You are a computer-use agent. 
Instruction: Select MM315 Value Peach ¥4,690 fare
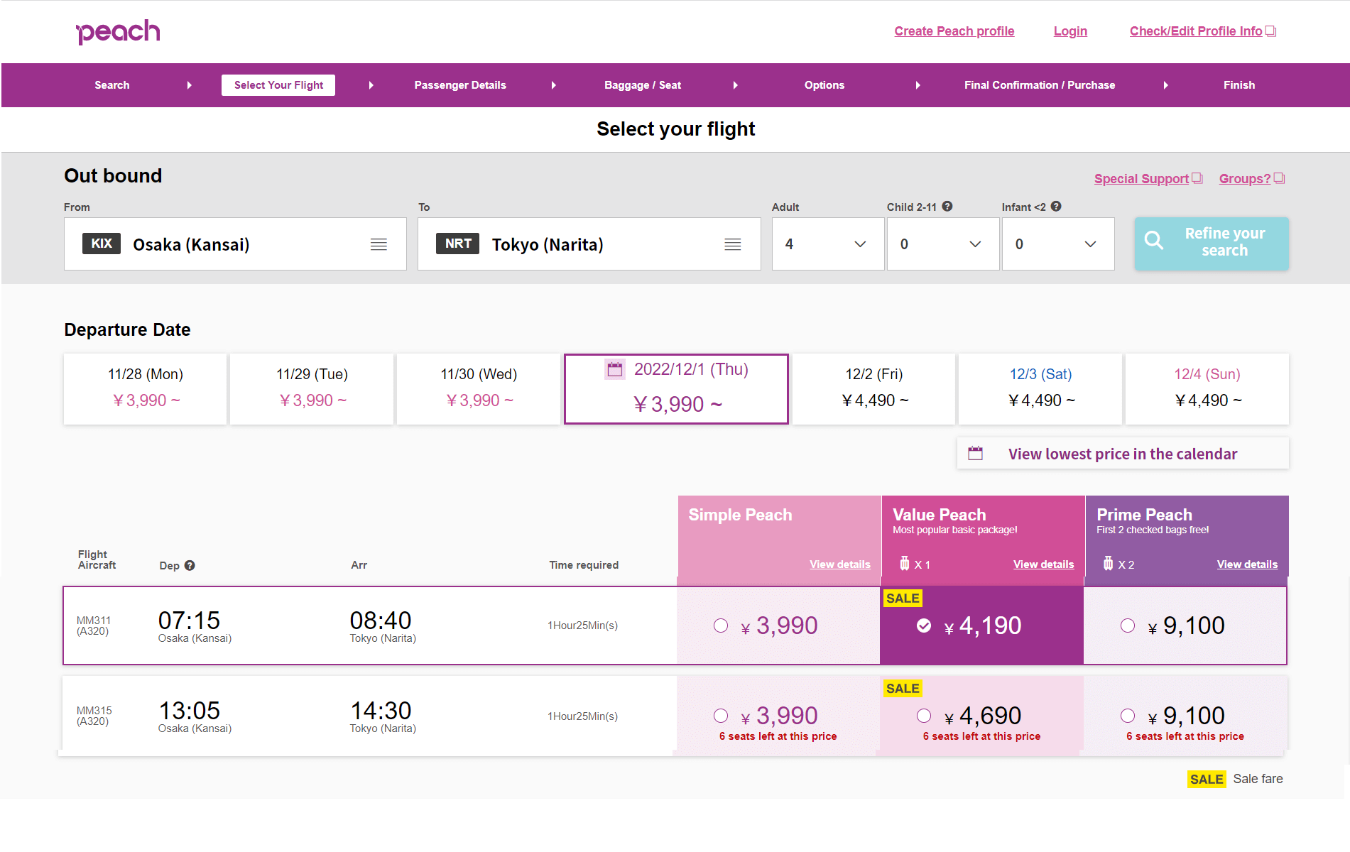point(924,716)
